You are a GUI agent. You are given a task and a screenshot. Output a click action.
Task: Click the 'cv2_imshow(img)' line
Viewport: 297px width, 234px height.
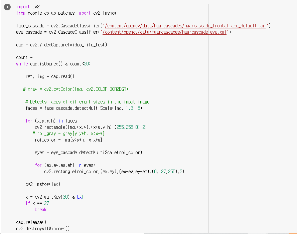[43, 184]
